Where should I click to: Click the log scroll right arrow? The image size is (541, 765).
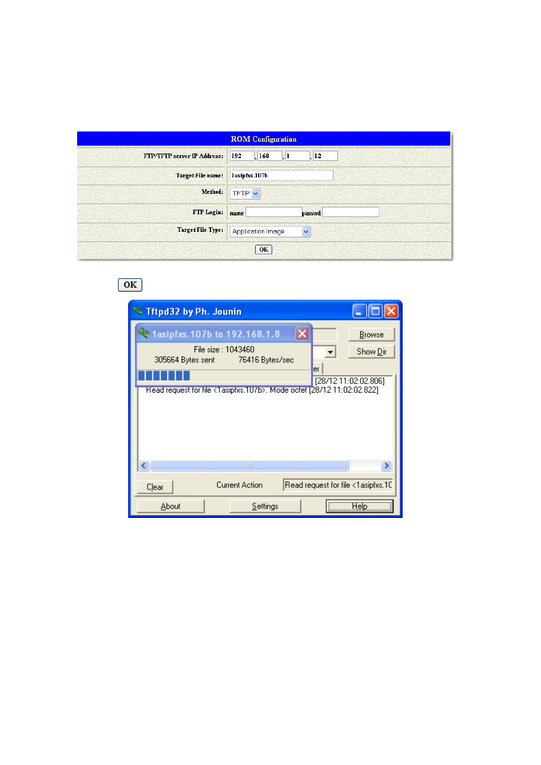click(387, 466)
